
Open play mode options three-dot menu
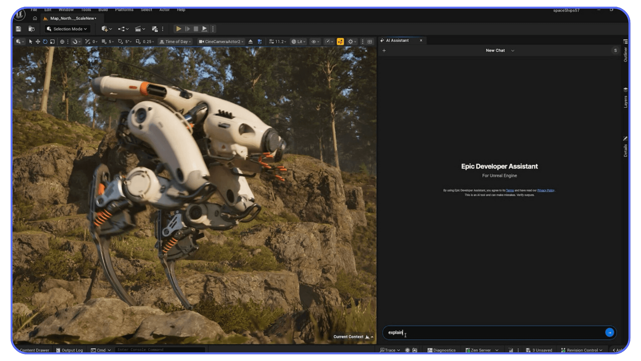pyautogui.click(x=213, y=29)
